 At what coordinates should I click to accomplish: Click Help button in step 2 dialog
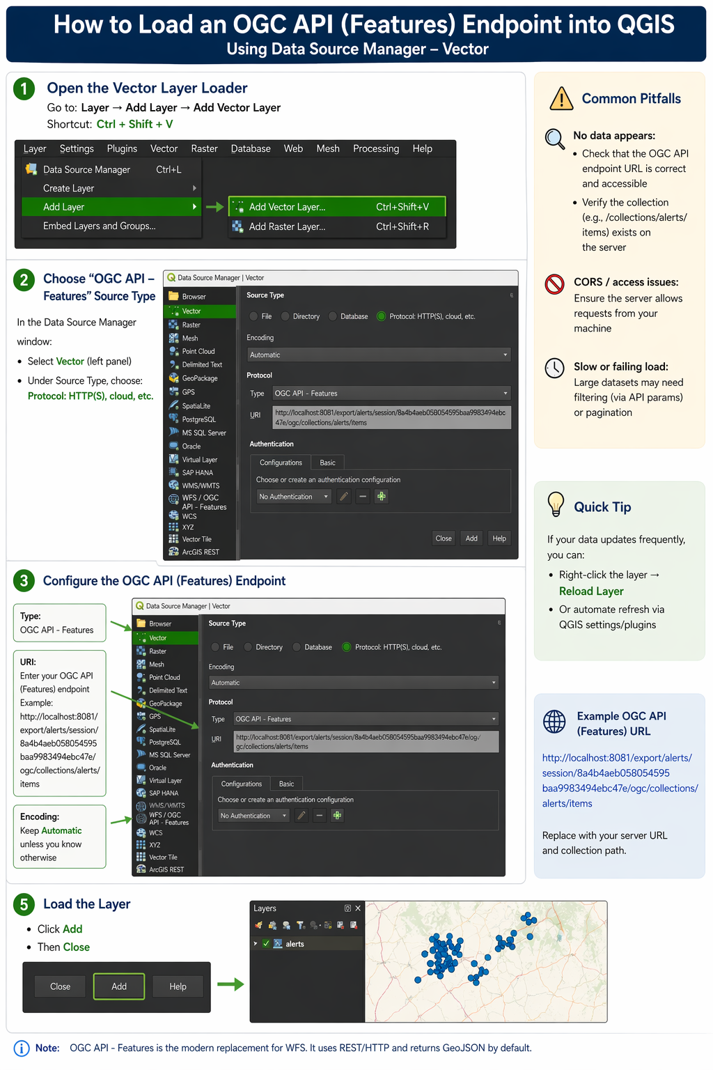pos(499,538)
